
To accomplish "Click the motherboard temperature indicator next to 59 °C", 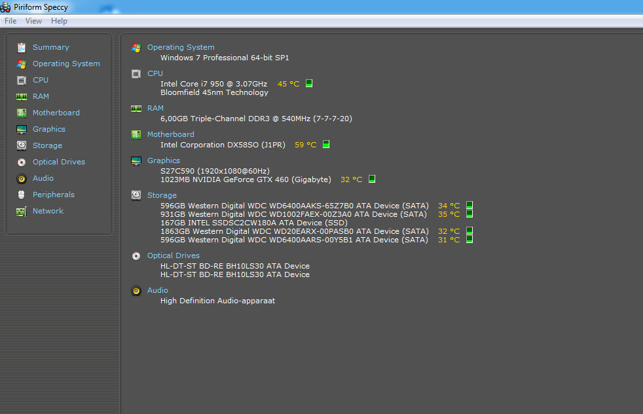I will point(326,144).
